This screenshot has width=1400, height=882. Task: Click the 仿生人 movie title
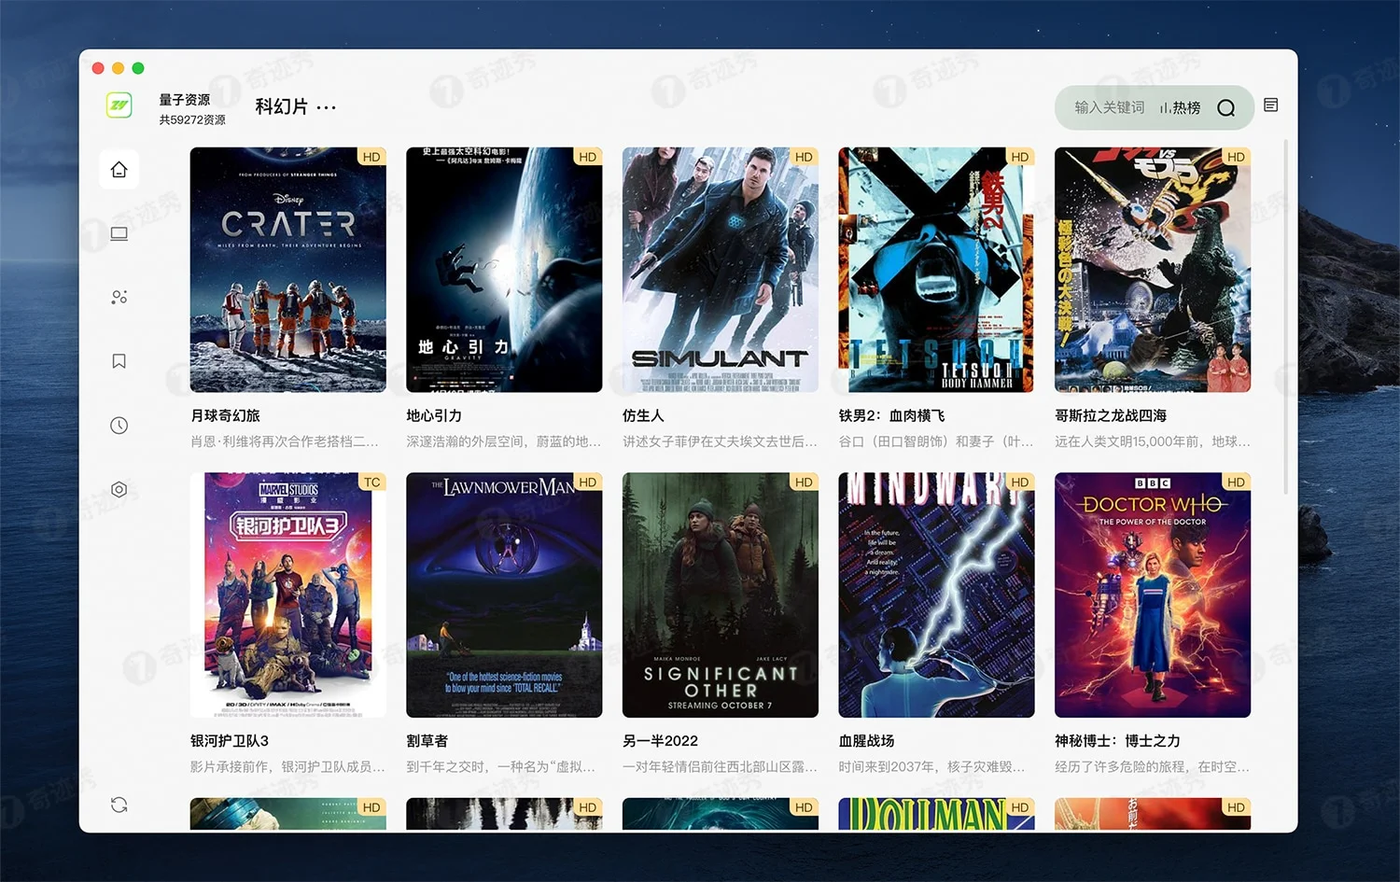643,416
